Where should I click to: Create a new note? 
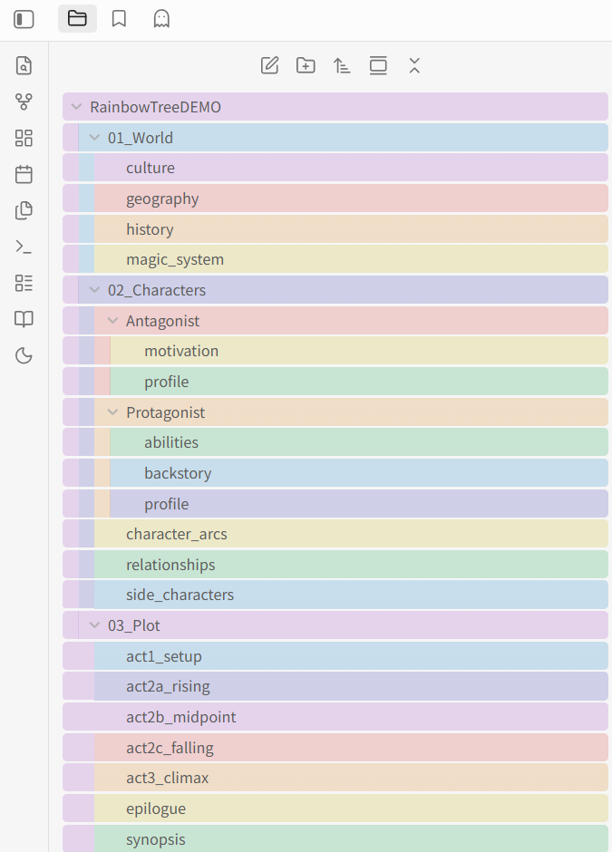point(269,65)
